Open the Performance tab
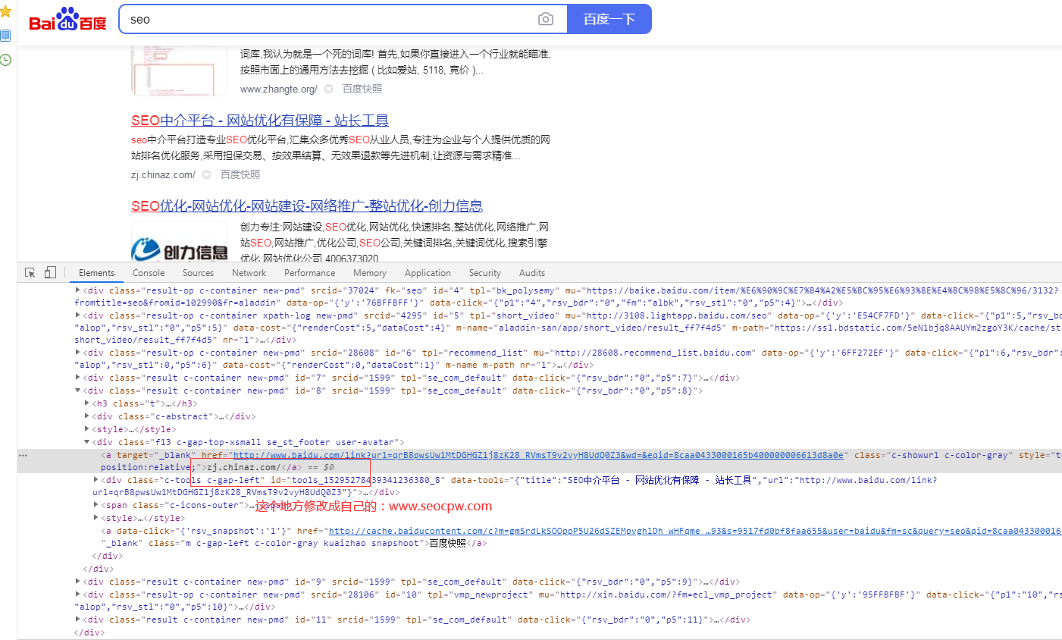The height and width of the screenshot is (640, 1062). coord(309,273)
